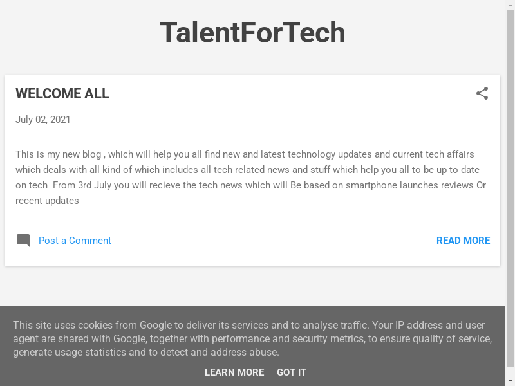
Task: Click the "From 3rd July" post line
Action: [250, 185]
